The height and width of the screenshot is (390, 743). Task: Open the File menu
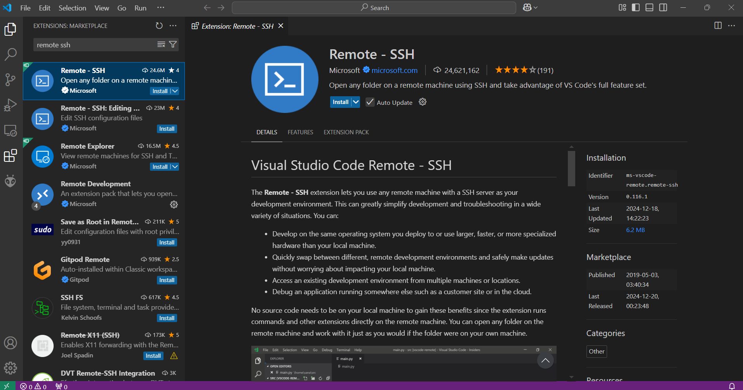pyautogui.click(x=25, y=8)
